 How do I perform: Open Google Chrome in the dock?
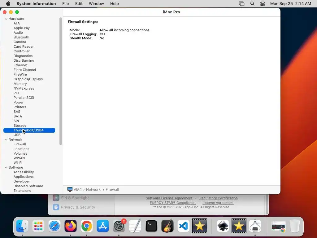(x=87, y=226)
